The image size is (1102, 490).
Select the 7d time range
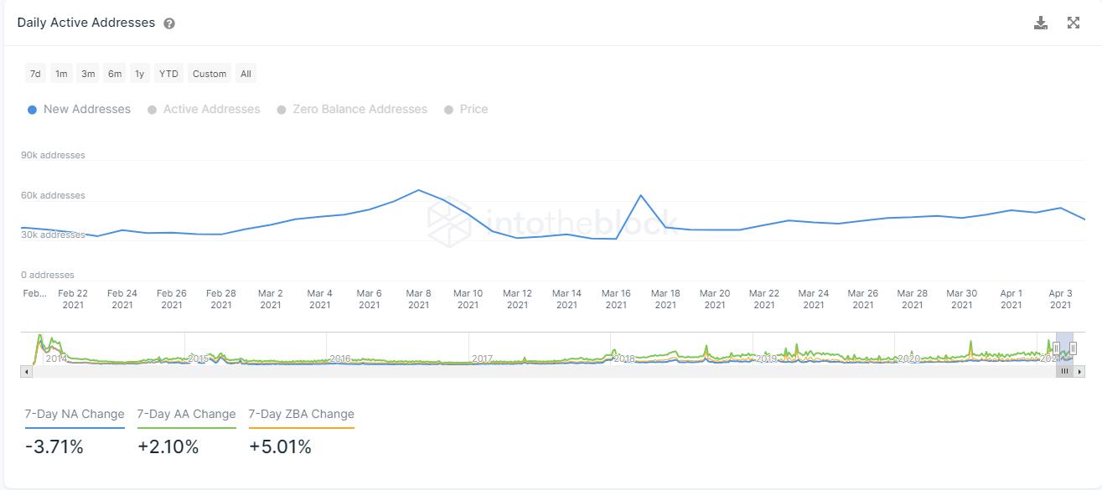[x=35, y=74]
